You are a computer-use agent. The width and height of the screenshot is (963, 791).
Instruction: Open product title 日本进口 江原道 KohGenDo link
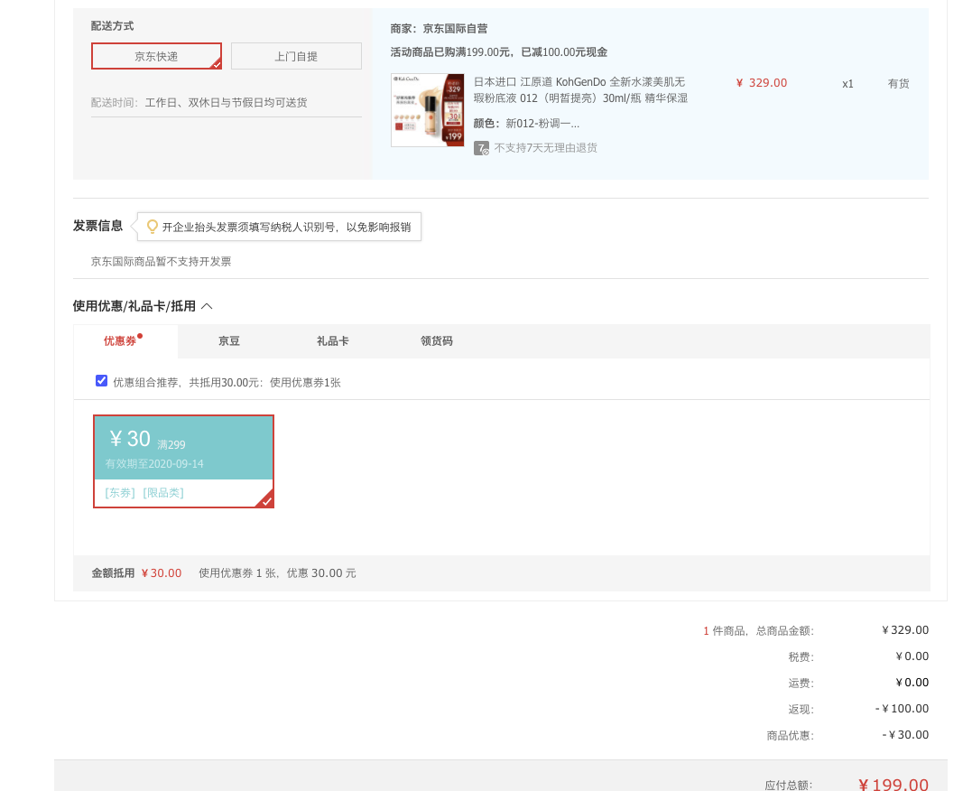[580, 89]
